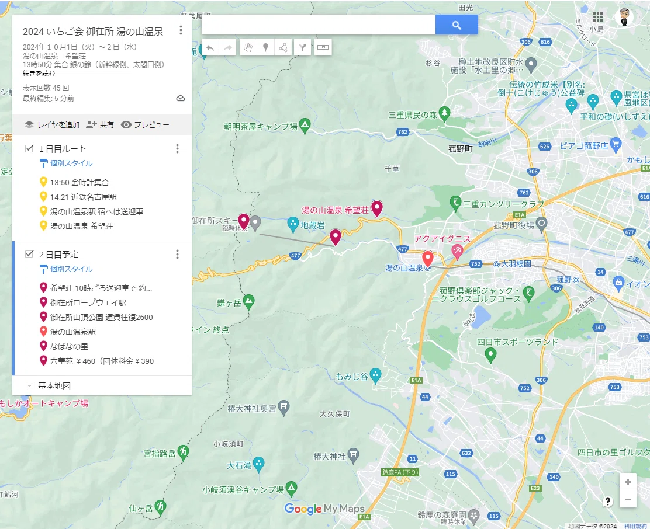
Task: Click the 三重カンツリークラブ golf marker
Action: pos(455,203)
